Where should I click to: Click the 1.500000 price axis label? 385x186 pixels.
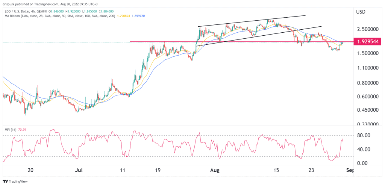(x=367, y=53)
